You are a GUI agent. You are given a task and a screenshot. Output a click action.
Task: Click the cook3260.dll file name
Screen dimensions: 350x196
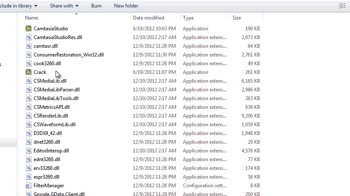pos(47,64)
